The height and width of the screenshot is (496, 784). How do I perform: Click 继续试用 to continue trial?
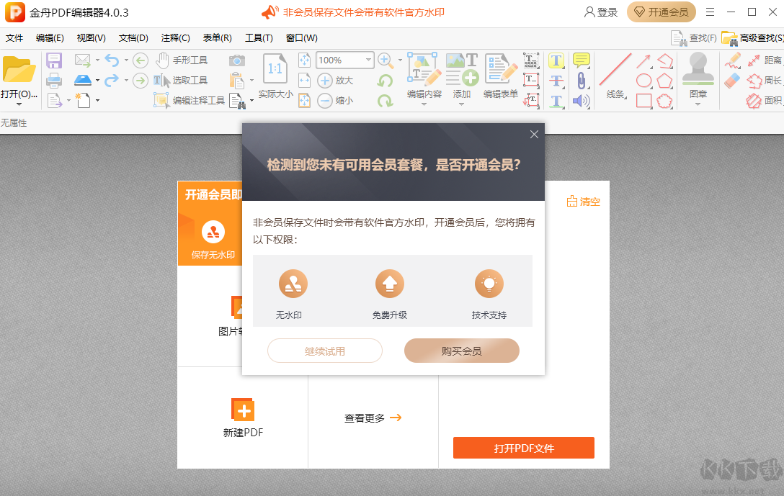(x=324, y=351)
